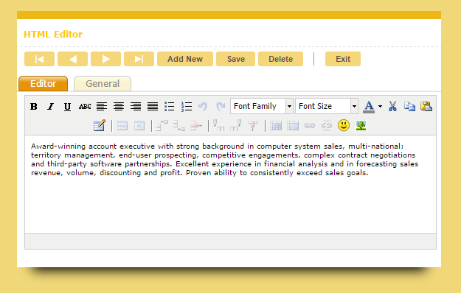461x293 pixels.
Task: Click the insert link chain icon
Action: pos(309,126)
